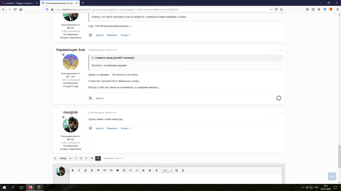Screen dimensions: 341x191
Task: Insert a bulleted list
Action: click(x=131, y=170)
